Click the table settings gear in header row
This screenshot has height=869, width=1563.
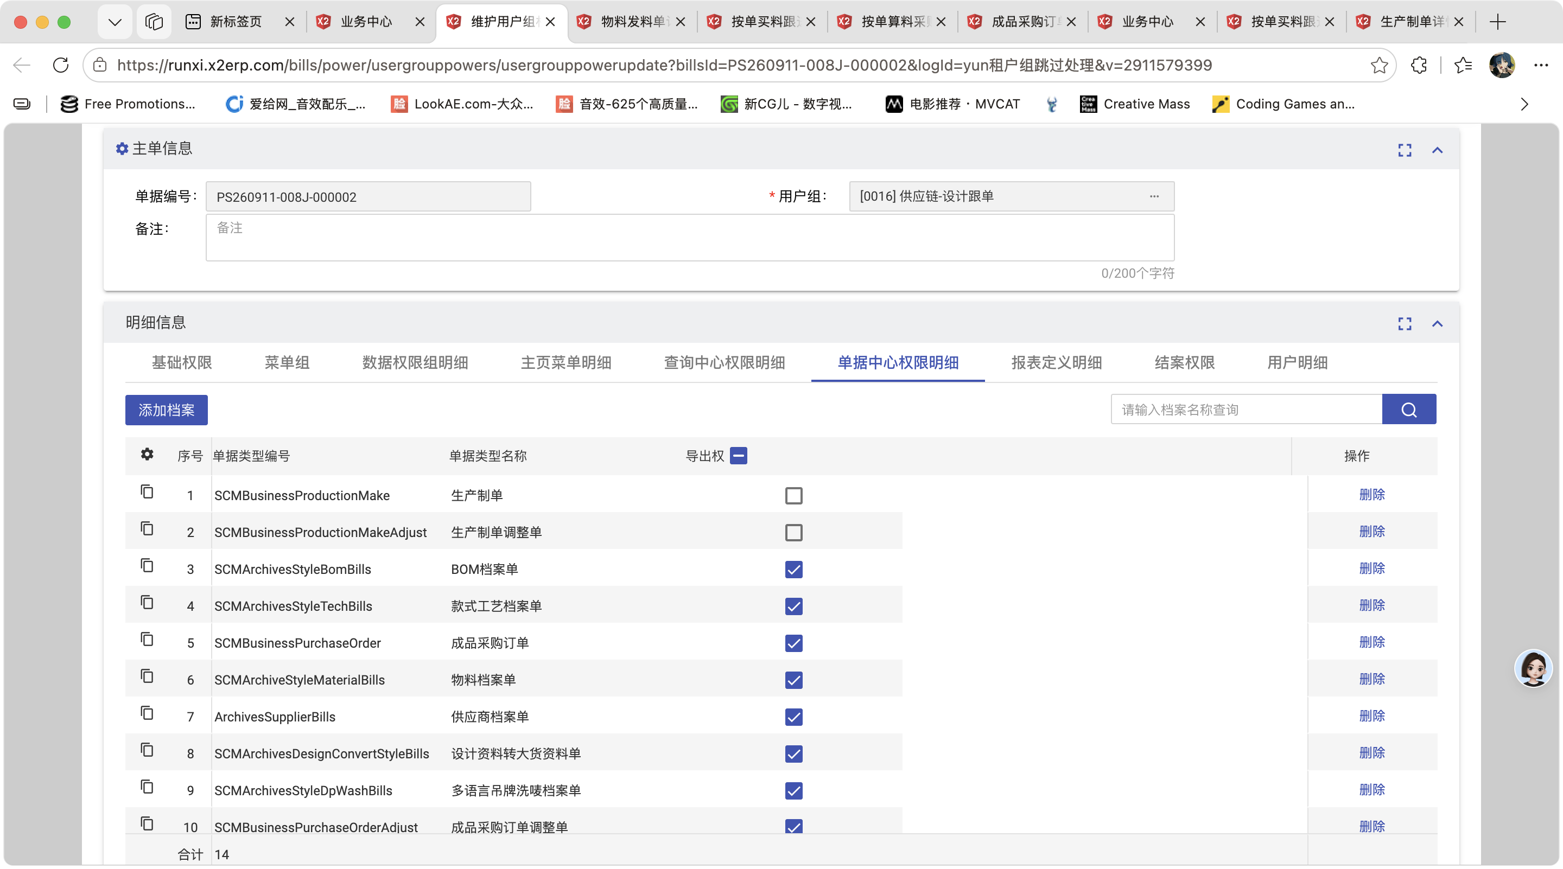147,454
